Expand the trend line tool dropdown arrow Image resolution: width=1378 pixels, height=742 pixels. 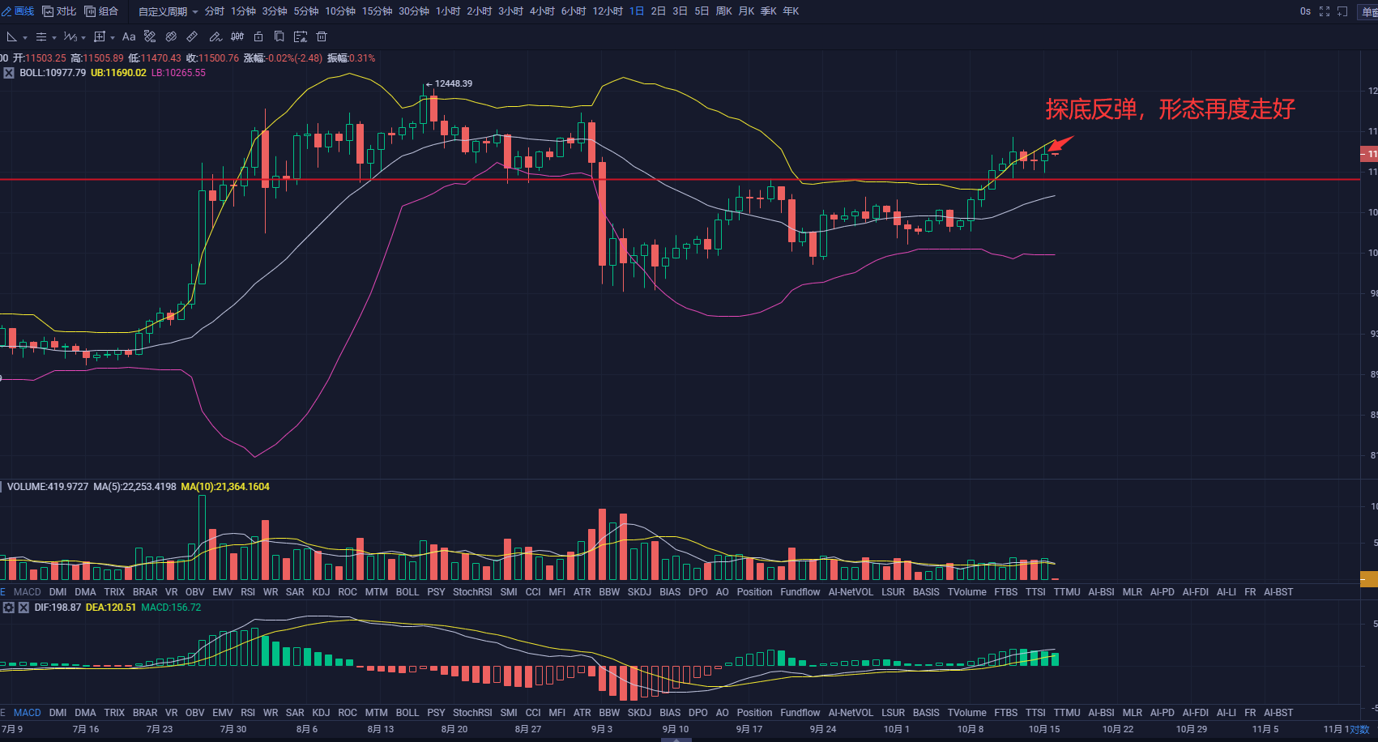(25, 38)
